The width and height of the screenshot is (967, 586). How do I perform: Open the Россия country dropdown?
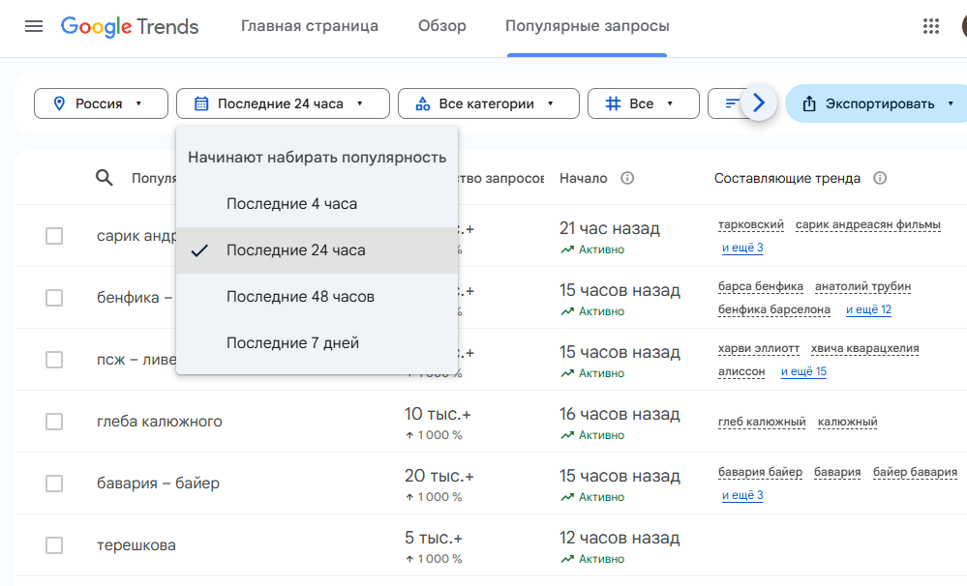click(x=101, y=103)
